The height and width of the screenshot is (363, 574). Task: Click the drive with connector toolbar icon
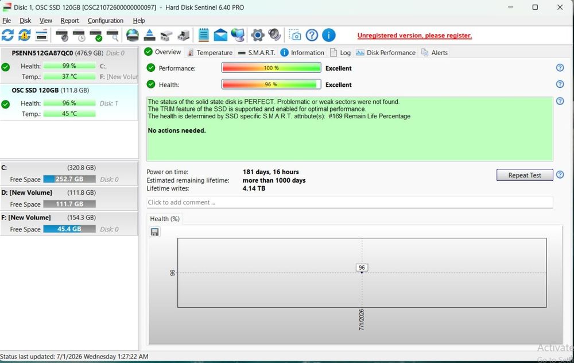pyautogui.click(x=184, y=35)
